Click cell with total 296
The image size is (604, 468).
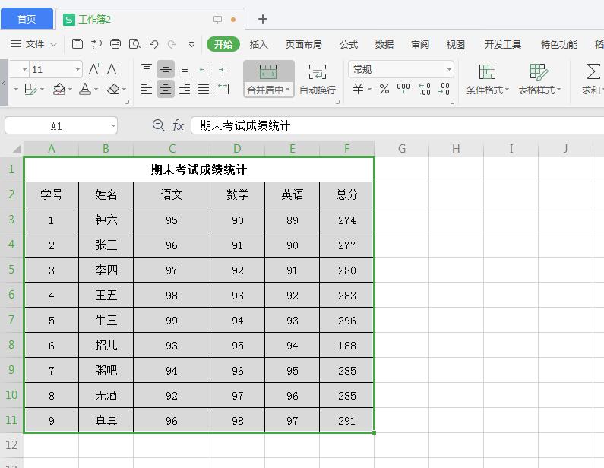tap(346, 320)
